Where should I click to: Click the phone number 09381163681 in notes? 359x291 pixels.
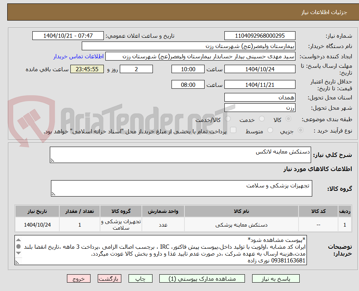(x=288, y=261)
